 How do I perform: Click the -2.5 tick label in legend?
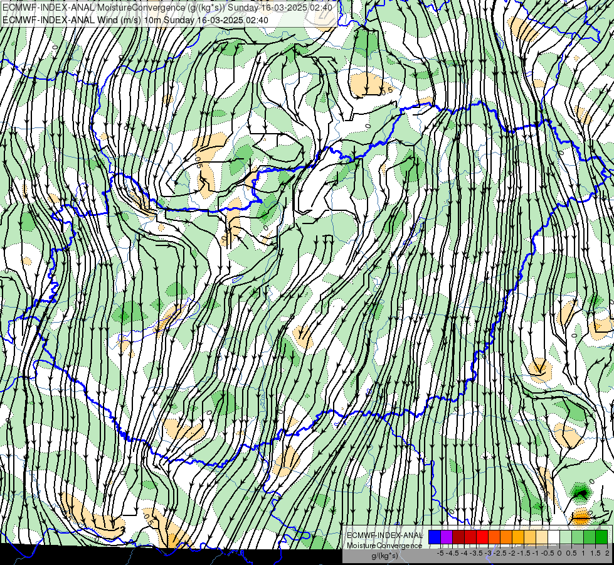click(x=500, y=553)
